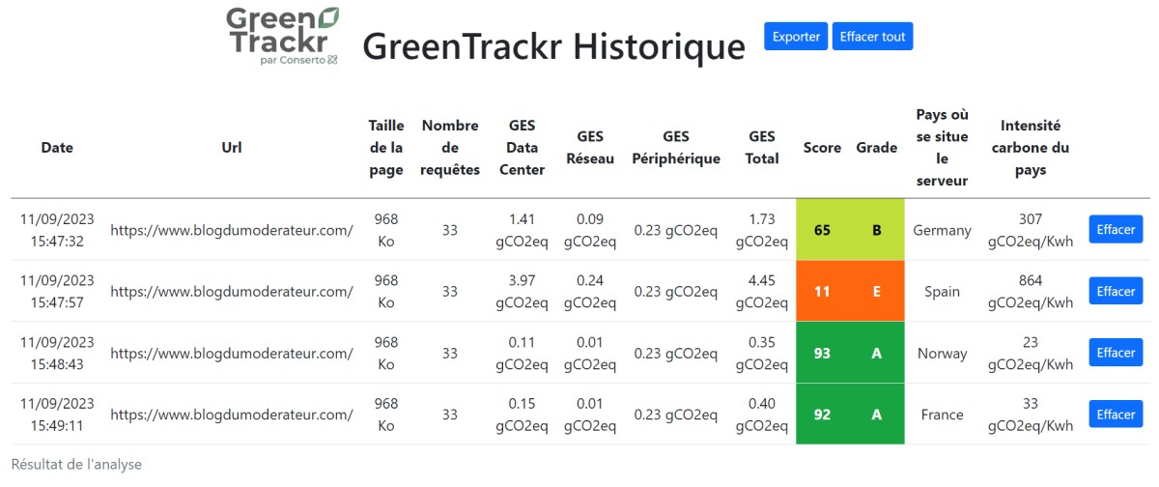The height and width of the screenshot is (487, 1159).
Task: Click the light green score 65 cell
Action: click(822, 230)
